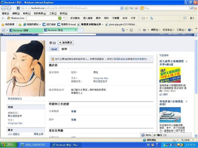This screenshot has height=148, width=198.
Task: Click the blue Help question mark icon
Action: tap(189, 30)
